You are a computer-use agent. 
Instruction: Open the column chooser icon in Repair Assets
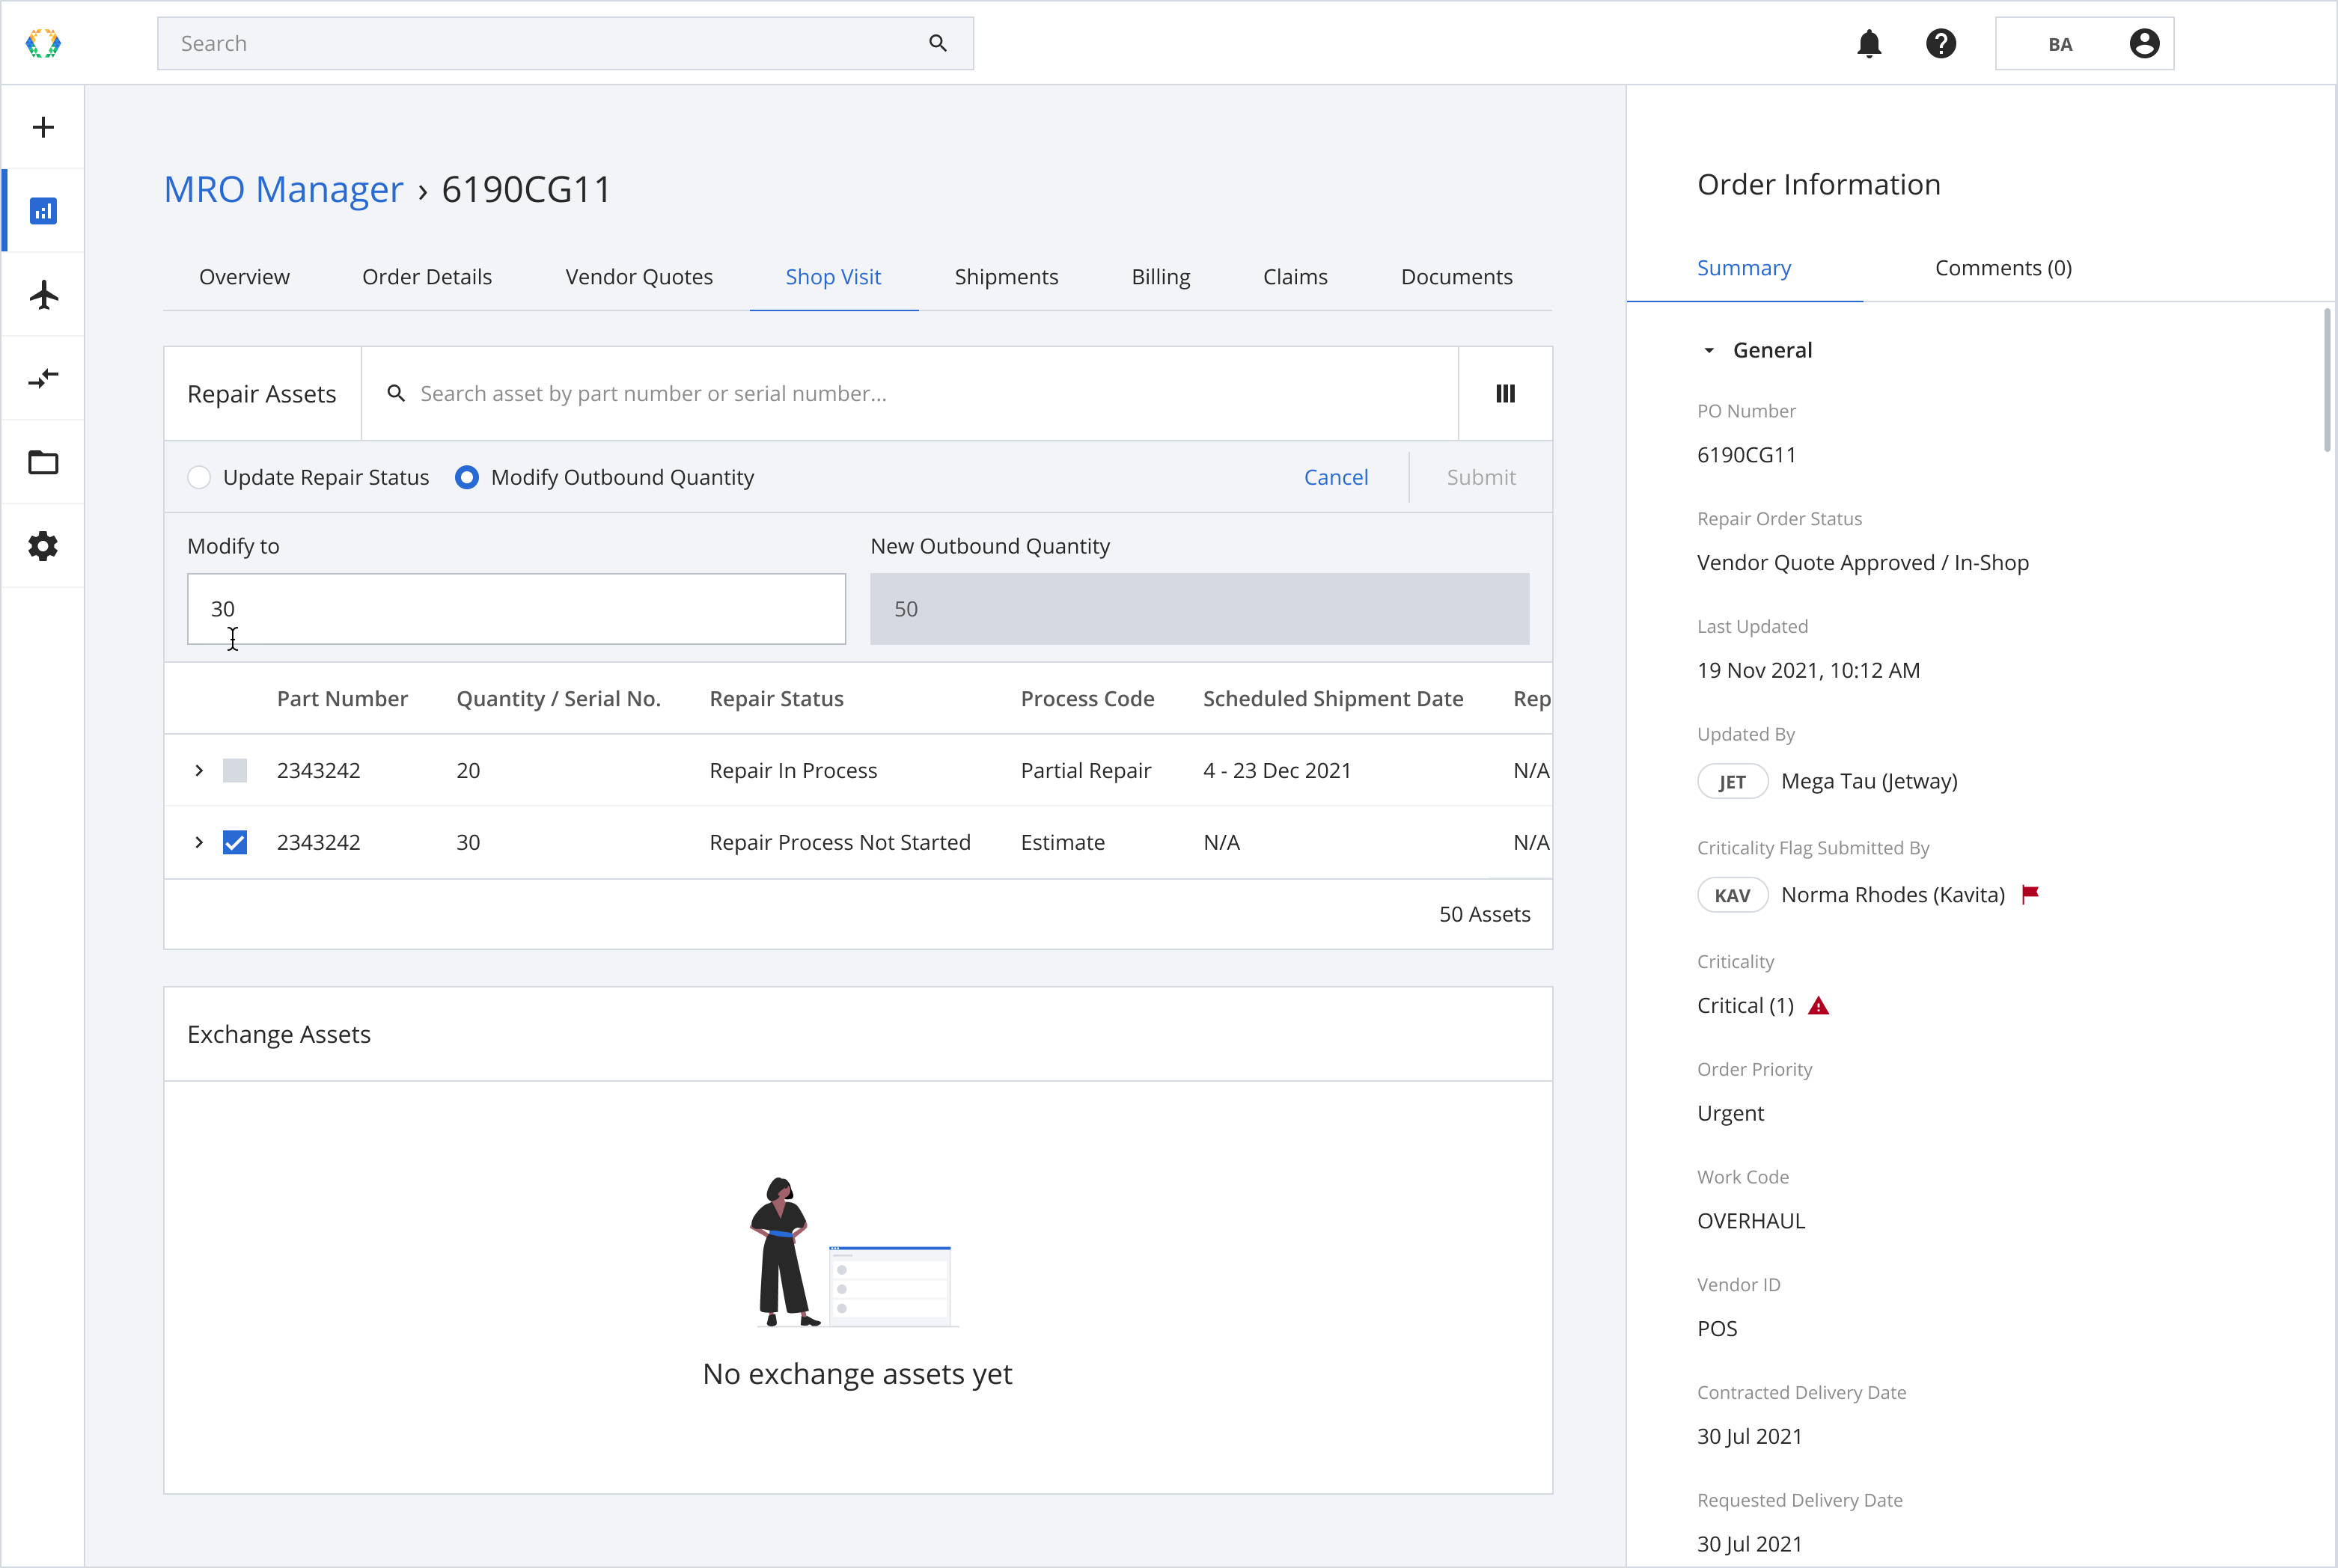(x=1504, y=394)
